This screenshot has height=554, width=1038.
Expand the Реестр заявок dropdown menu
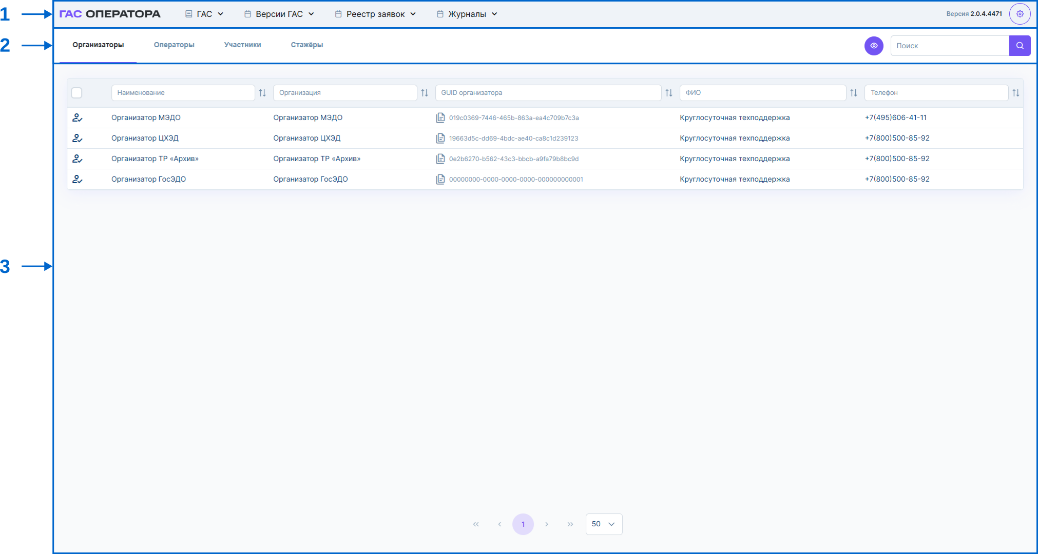tap(375, 14)
